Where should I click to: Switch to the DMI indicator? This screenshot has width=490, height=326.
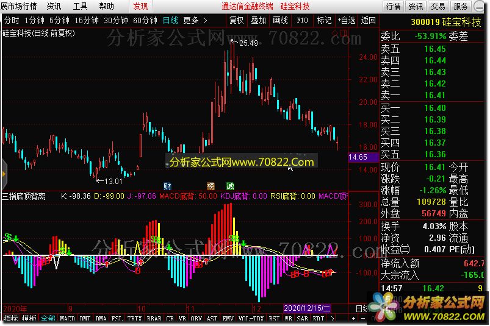pos(85,319)
